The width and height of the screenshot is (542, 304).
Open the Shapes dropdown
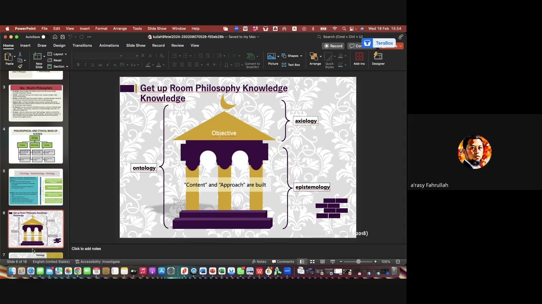[292, 56]
